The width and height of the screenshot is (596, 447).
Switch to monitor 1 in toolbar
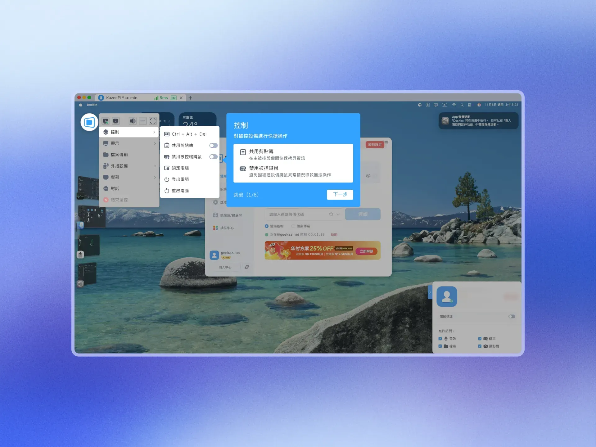pyautogui.click(x=106, y=121)
